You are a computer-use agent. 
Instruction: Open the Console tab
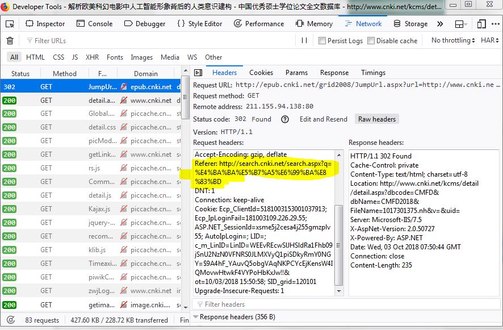point(95,24)
